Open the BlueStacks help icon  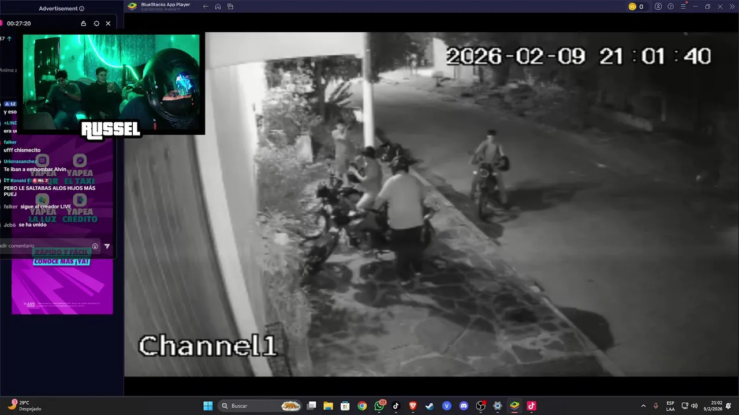point(670,6)
